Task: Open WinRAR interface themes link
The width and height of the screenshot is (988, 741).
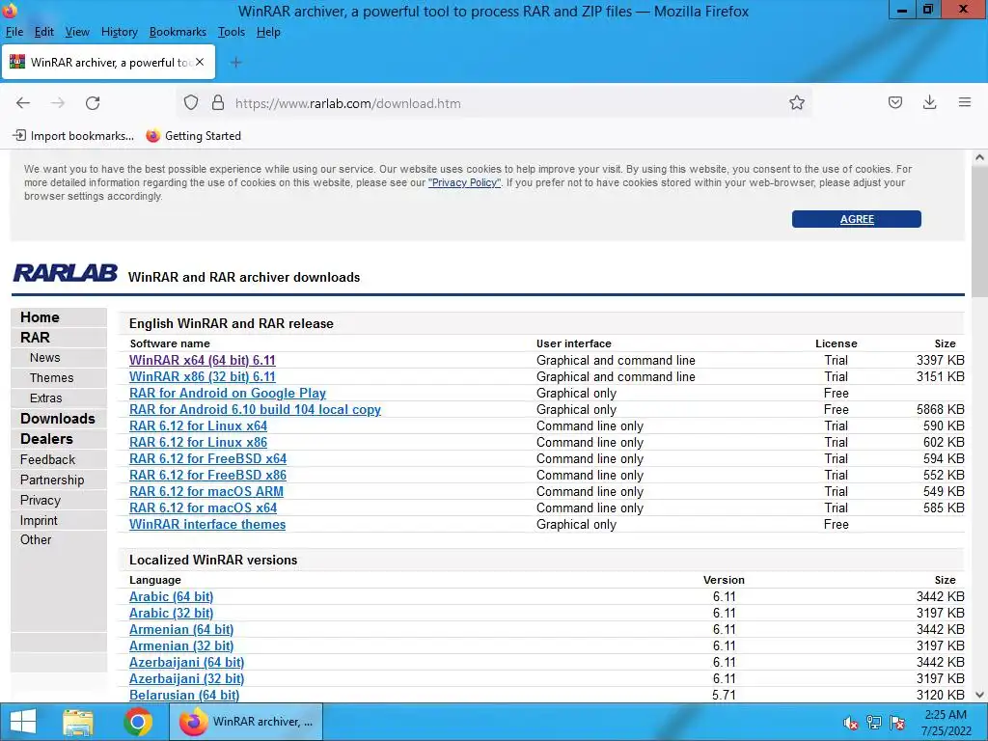Action: point(207,524)
